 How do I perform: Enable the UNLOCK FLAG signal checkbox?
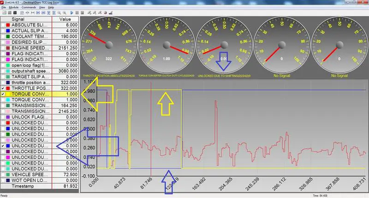click(3, 117)
